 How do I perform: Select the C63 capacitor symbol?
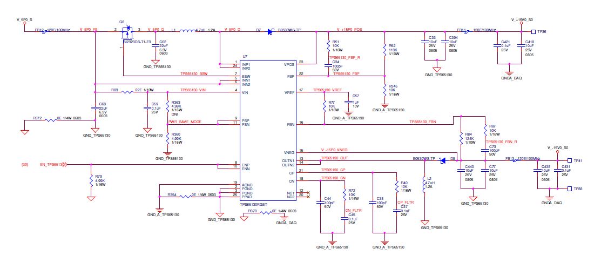pos(94,109)
